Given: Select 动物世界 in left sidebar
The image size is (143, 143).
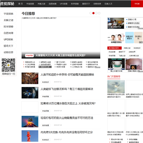Looking at the screenshot, I should coord(9,52).
